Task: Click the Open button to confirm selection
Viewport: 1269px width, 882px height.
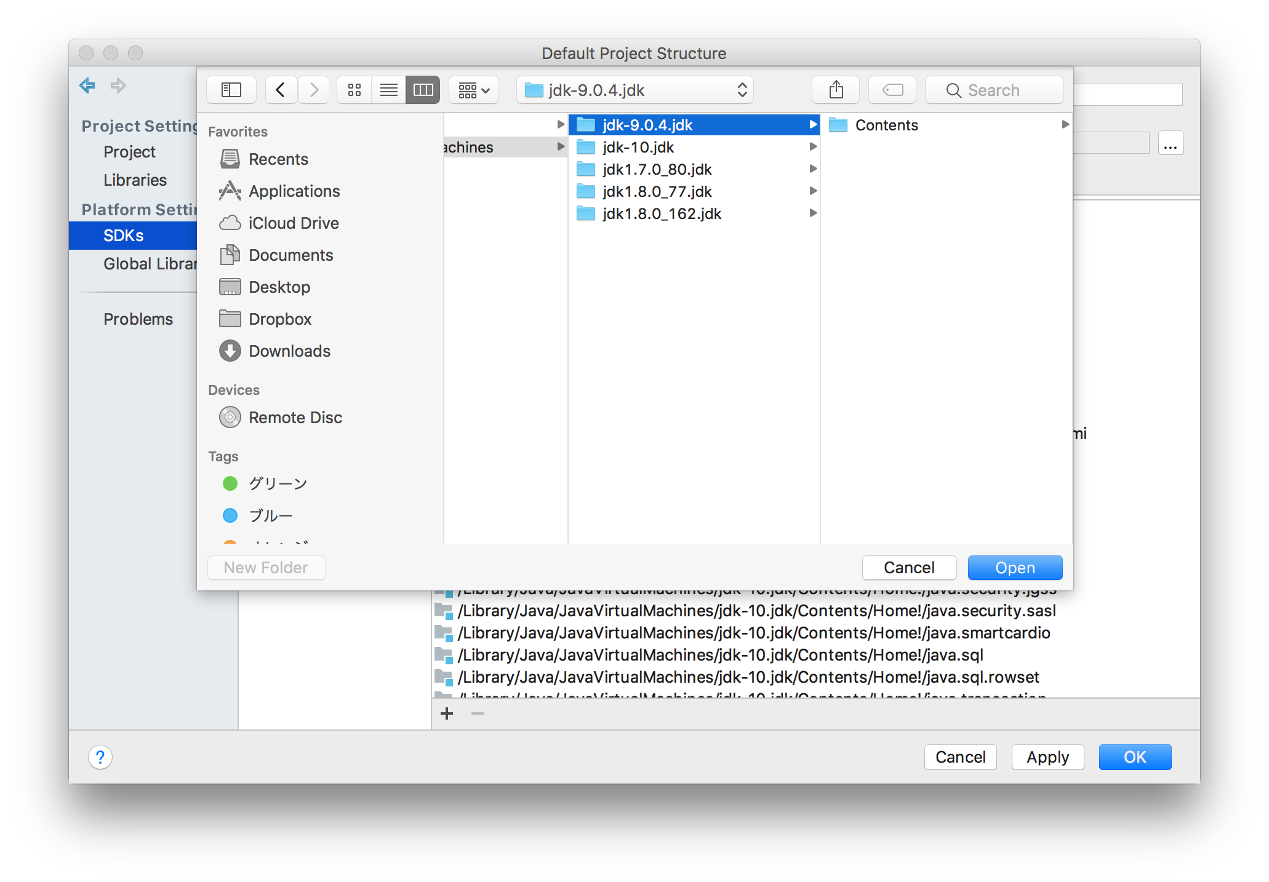Action: point(1014,566)
